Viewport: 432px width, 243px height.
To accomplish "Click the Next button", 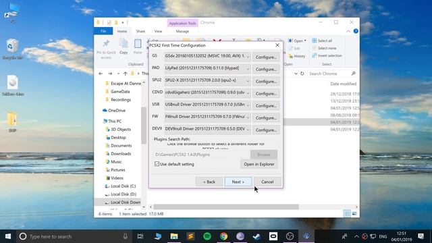I will click(x=238, y=182).
